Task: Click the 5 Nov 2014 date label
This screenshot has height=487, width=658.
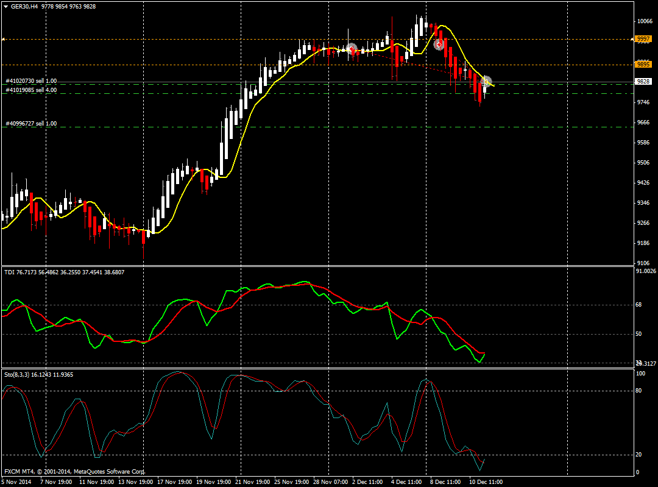Action: pos(16,482)
